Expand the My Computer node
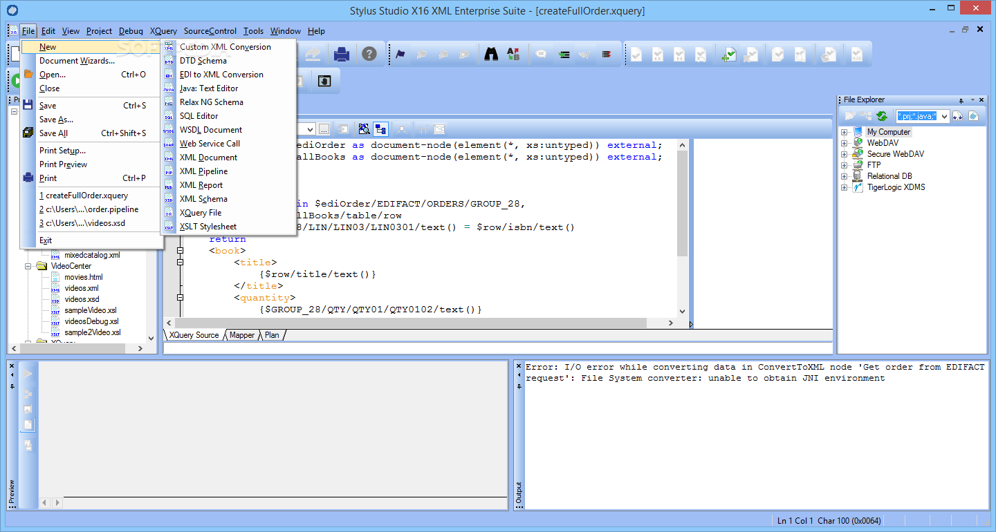 click(x=845, y=132)
